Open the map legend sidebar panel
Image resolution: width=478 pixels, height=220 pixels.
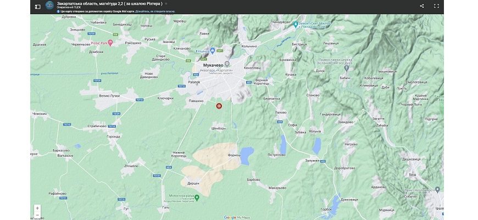click(37, 6)
